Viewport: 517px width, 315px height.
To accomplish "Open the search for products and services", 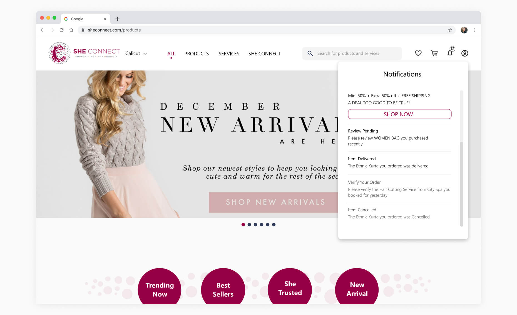I will point(352,53).
